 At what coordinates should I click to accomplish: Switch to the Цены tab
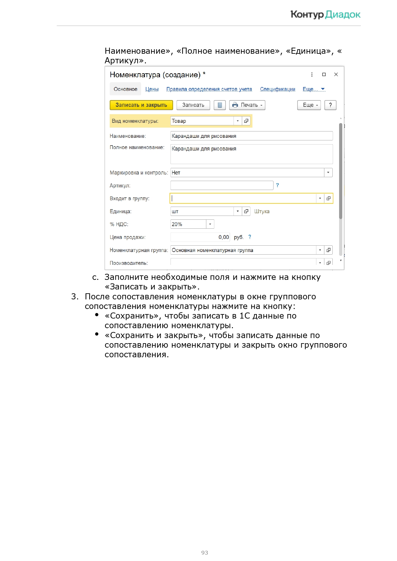[152, 89]
